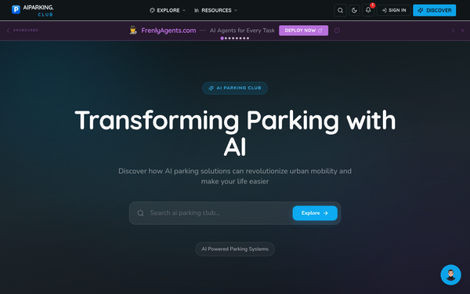Image resolution: width=470 pixels, height=294 pixels.
Task: Open FrenlyAgents.com sponsor link
Action: coord(168,31)
